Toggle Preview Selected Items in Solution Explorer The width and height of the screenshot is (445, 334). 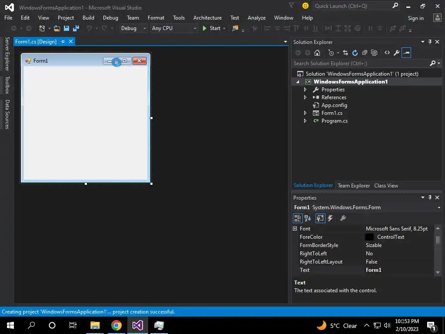click(406, 53)
